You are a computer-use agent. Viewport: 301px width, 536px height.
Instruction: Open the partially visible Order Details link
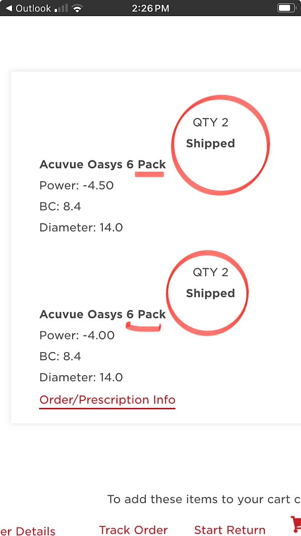[28, 531]
